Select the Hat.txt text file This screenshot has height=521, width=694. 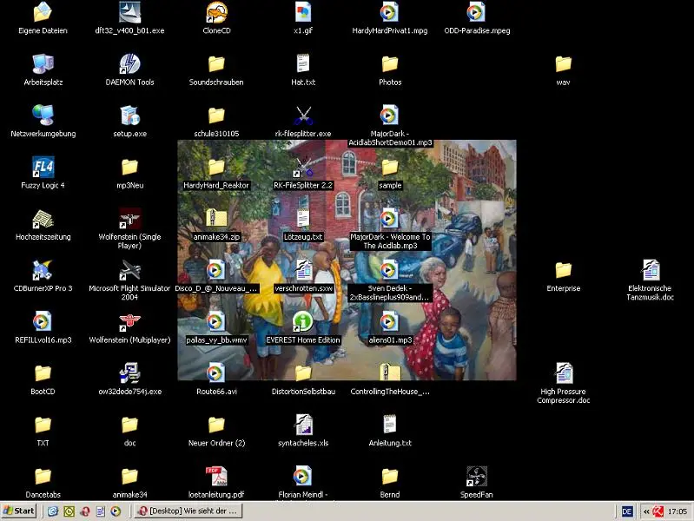point(303,64)
